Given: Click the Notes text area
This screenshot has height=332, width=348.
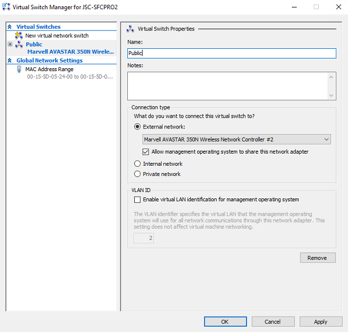Looking at the screenshot, I should tap(228, 86).
